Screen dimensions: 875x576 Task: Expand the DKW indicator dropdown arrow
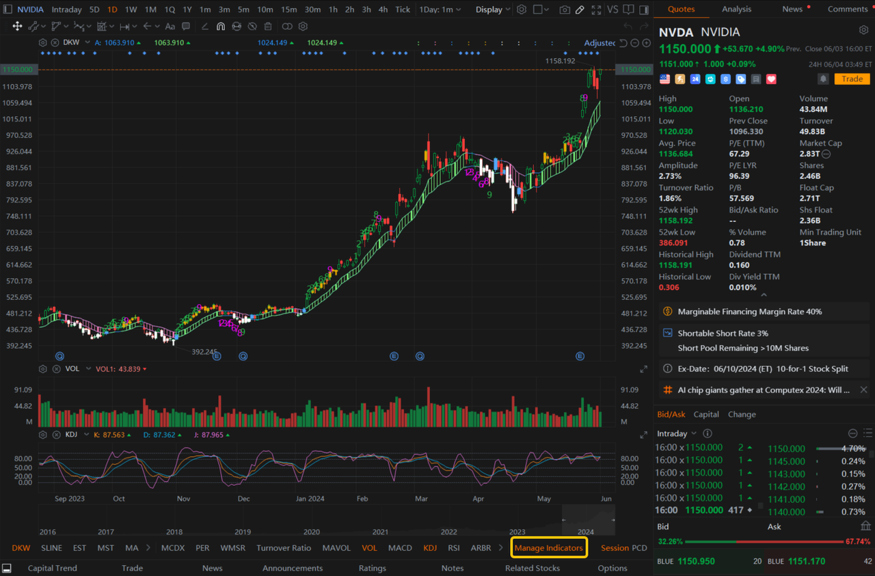87,42
